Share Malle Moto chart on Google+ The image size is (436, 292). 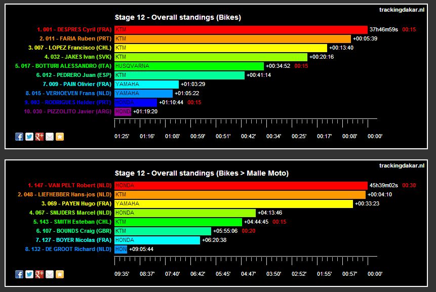(39, 274)
